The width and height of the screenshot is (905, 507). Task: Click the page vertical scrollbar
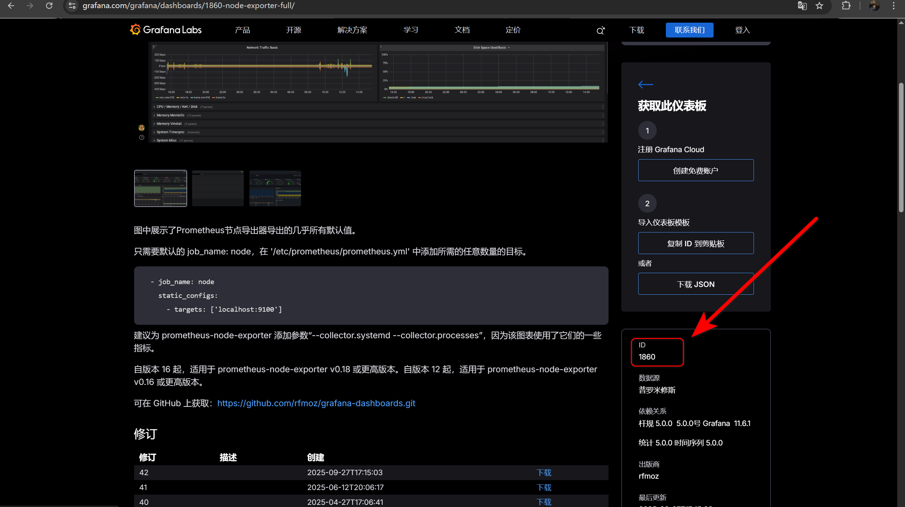[901, 147]
